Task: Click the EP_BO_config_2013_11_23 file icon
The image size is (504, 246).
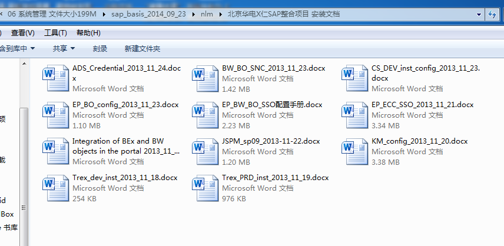Action: [x=55, y=115]
